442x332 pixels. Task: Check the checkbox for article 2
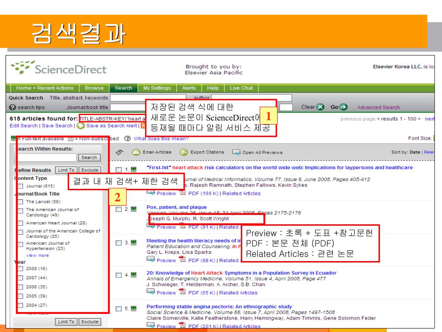click(x=119, y=210)
